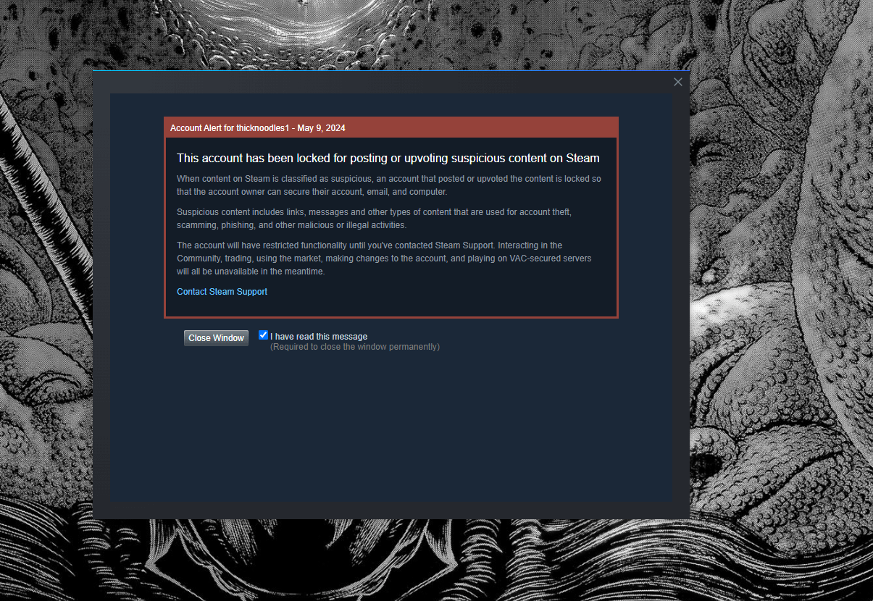Image resolution: width=873 pixels, height=601 pixels.
Task: Click the 'Required to close the window permanently' note
Action: tap(355, 347)
